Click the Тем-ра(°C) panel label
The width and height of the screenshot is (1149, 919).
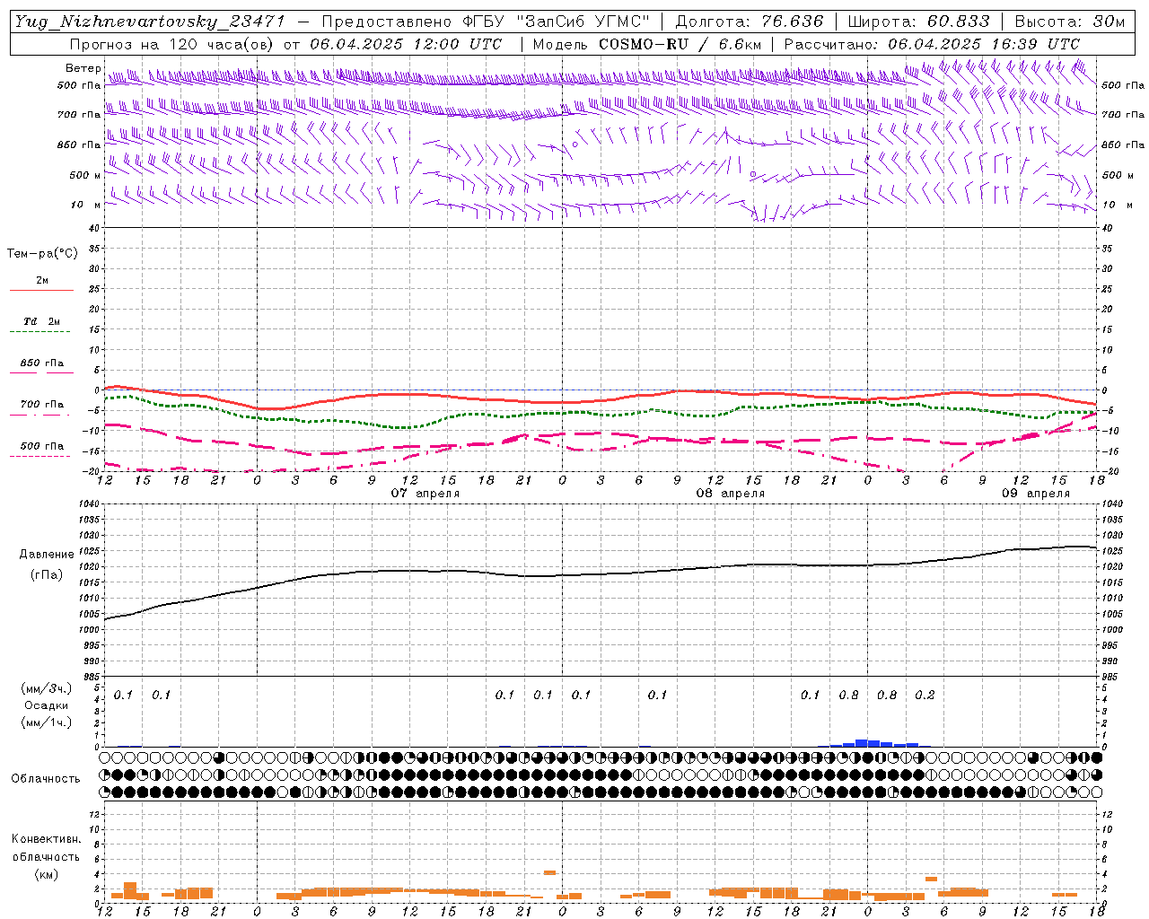(x=42, y=254)
